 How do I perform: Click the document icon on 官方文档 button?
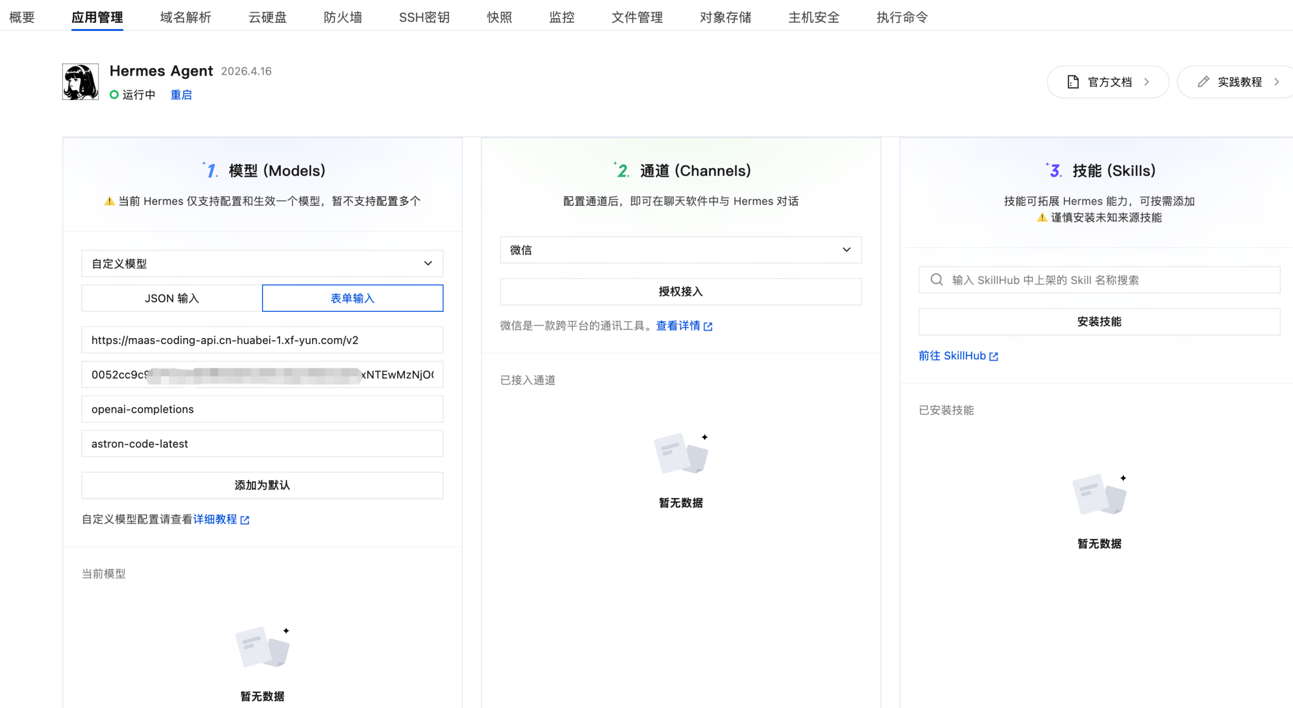[x=1073, y=81]
